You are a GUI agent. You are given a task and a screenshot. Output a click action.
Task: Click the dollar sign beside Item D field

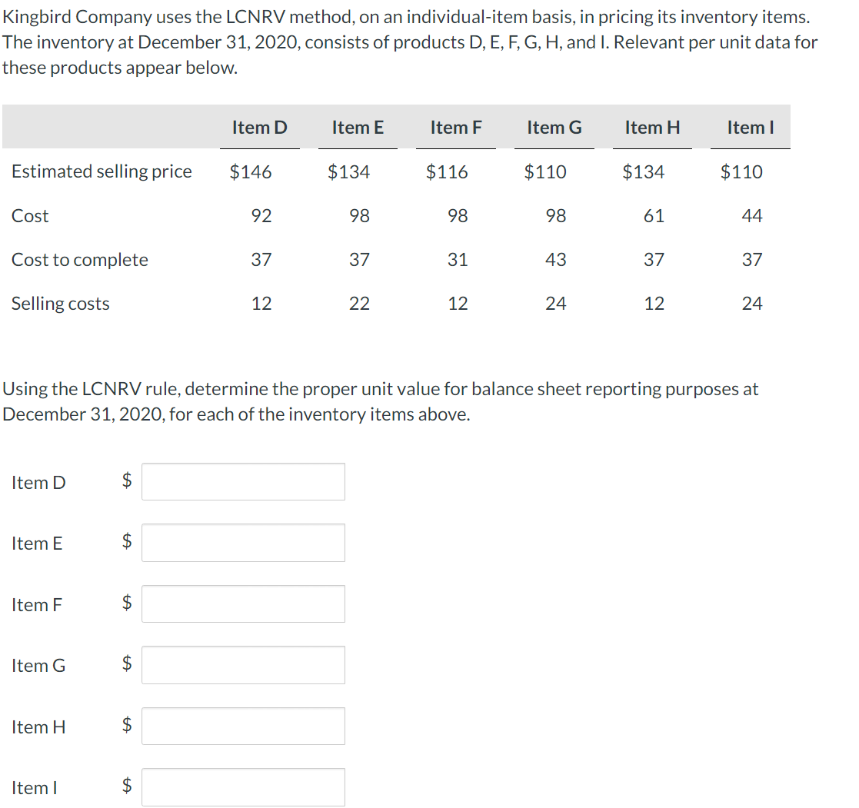point(125,481)
